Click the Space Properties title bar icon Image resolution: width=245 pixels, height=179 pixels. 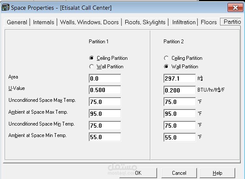pos(6,8)
